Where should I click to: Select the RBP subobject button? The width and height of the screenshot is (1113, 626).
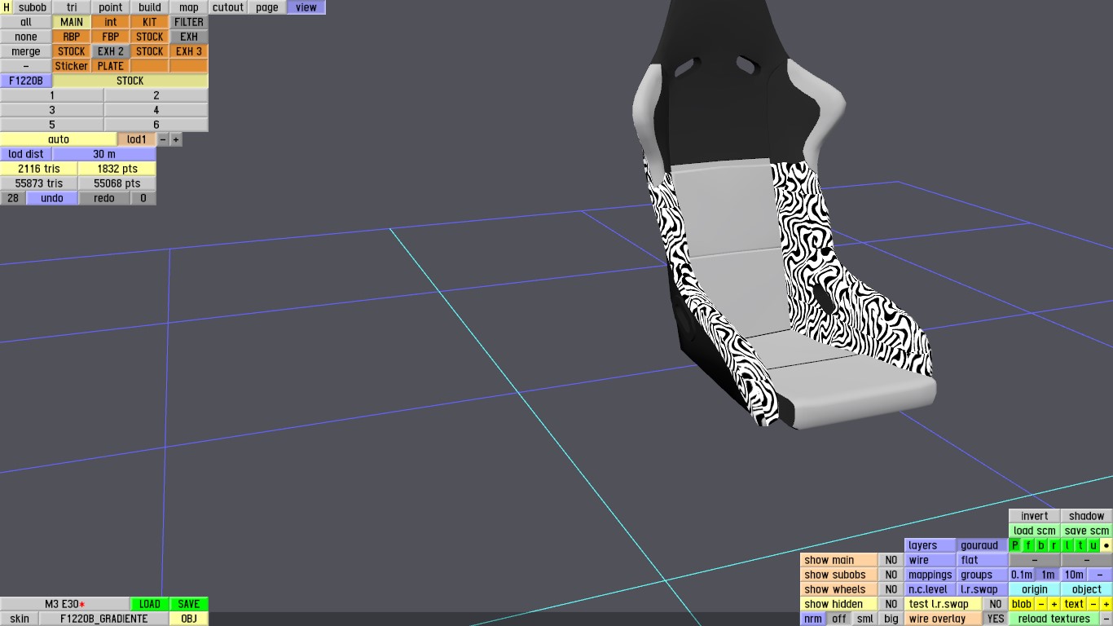point(72,37)
